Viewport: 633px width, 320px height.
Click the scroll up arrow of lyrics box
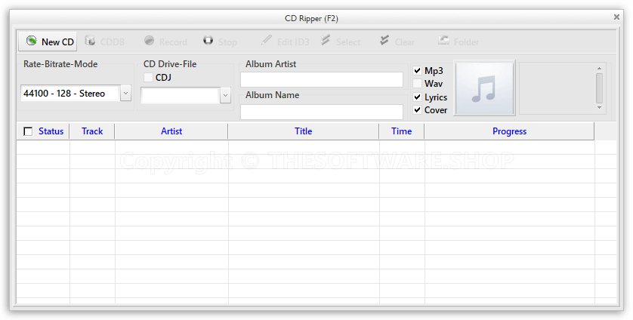[x=599, y=68]
